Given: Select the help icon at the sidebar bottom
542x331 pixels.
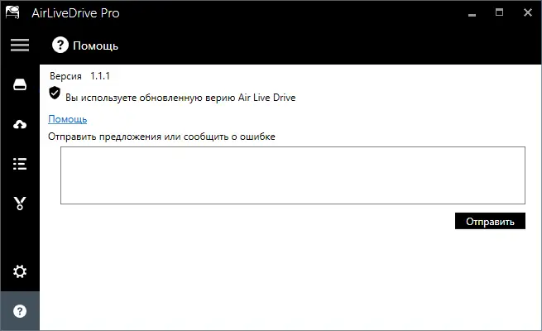Looking at the screenshot, I should coord(20,311).
